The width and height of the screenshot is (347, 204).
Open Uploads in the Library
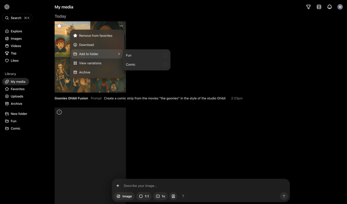[x=14, y=96]
